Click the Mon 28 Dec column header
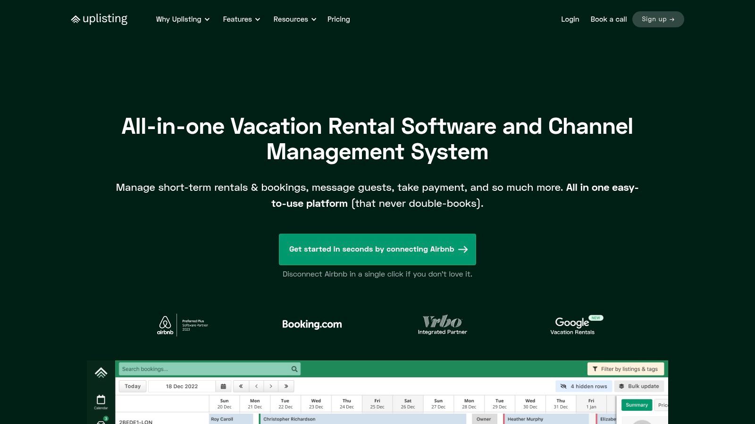Screen dimensions: 755x424 pyautogui.click(x=469, y=404)
